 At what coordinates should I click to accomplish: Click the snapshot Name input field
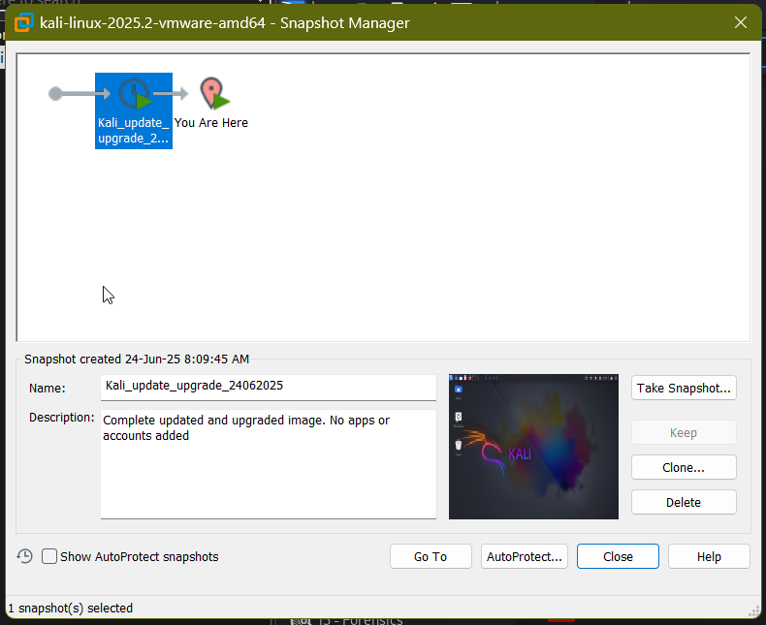click(269, 388)
